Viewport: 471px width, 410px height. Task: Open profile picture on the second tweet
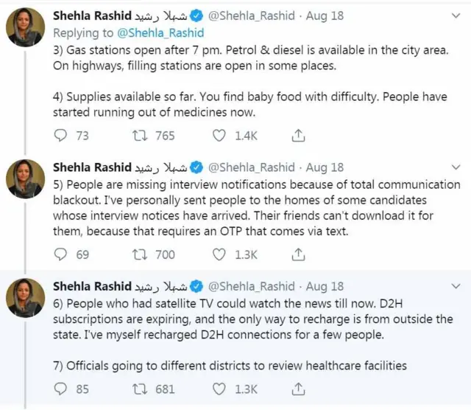point(25,179)
